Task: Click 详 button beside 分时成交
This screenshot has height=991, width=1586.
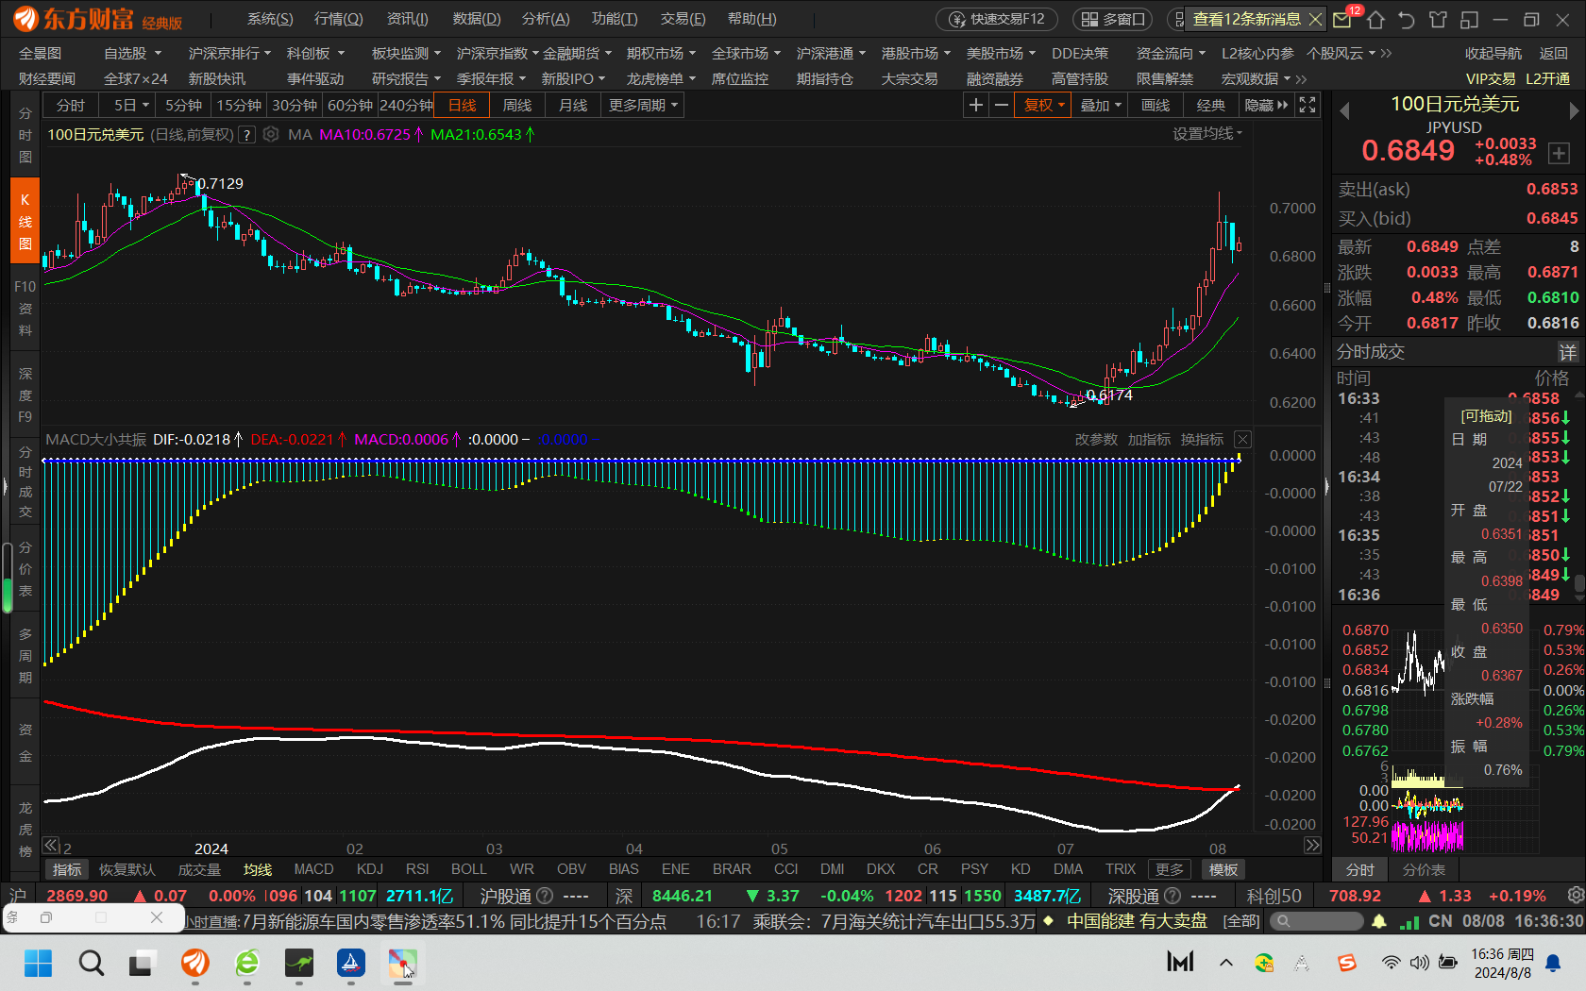Action: tap(1567, 352)
